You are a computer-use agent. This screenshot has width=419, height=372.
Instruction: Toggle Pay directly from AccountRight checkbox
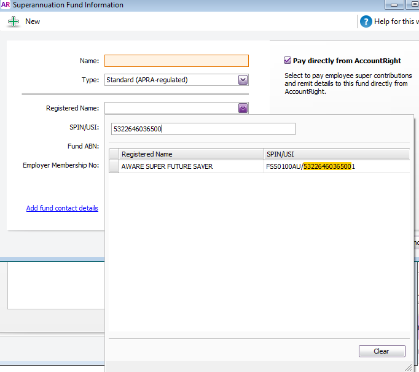[x=288, y=61]
